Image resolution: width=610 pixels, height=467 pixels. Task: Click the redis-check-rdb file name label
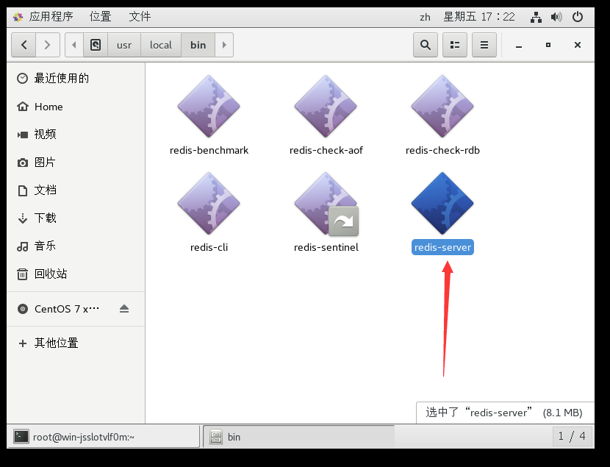pyautogui.click(x=442, y=150)
